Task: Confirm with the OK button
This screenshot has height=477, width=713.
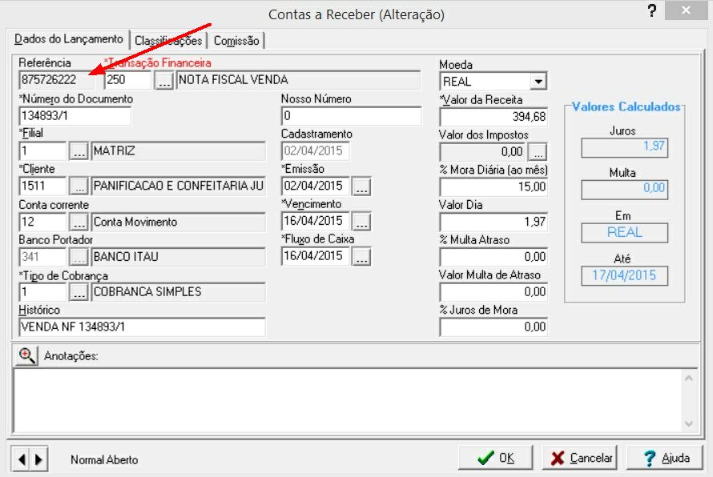Action: [495, 458]
